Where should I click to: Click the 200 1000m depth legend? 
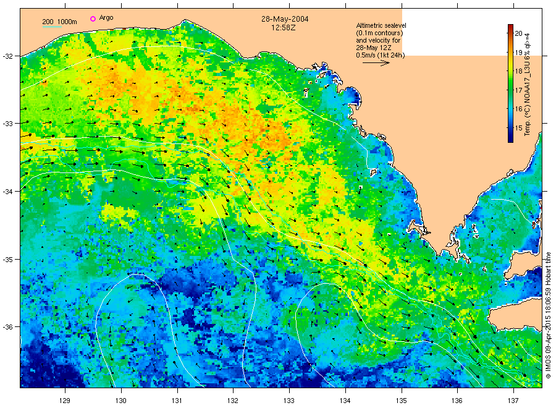59,22
